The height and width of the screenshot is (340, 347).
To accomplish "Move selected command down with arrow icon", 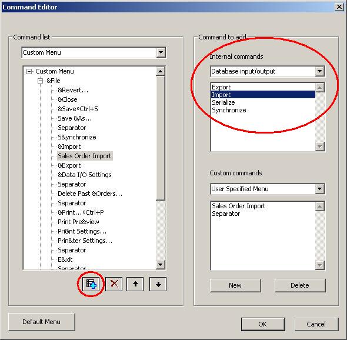I will click(x=158, y=284).
